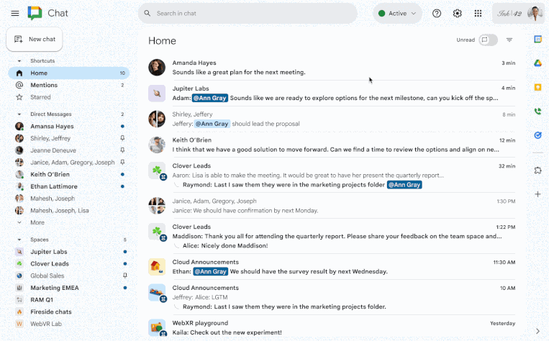Toggle the Unread switch

(488, 40)
